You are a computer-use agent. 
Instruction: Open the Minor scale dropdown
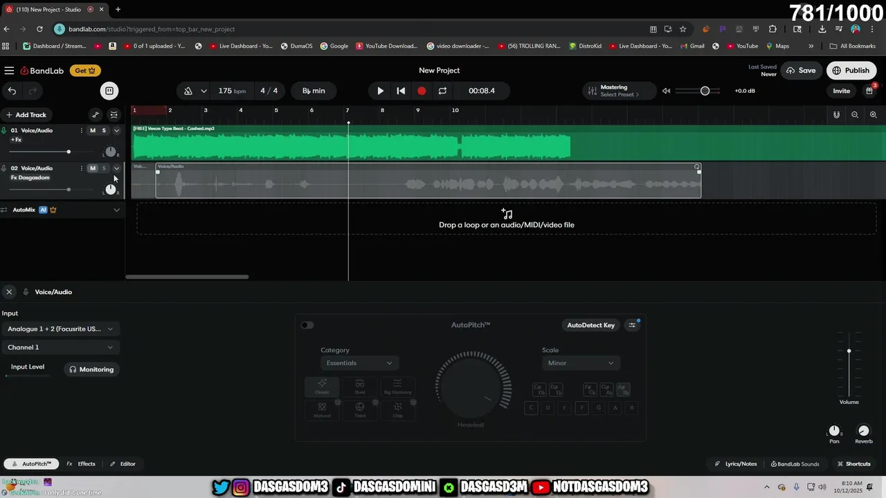(x=581, y=363)
